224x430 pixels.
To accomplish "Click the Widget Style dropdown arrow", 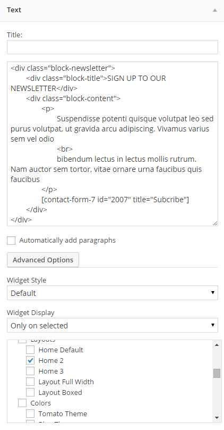I will 212,293.
